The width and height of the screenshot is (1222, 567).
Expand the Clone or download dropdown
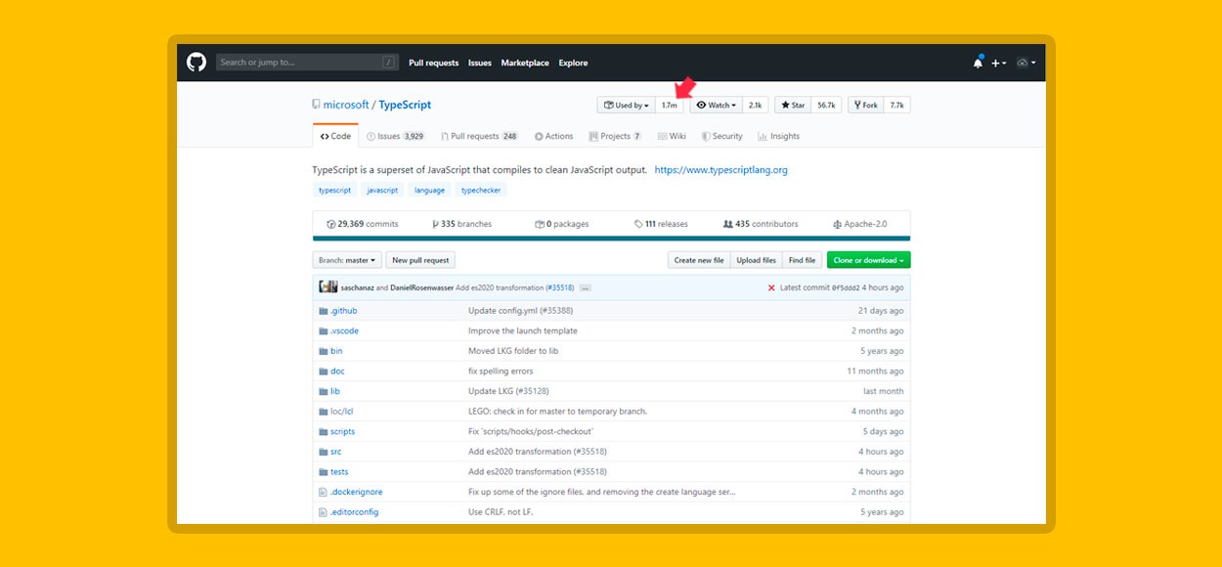[x=868, y=260]
